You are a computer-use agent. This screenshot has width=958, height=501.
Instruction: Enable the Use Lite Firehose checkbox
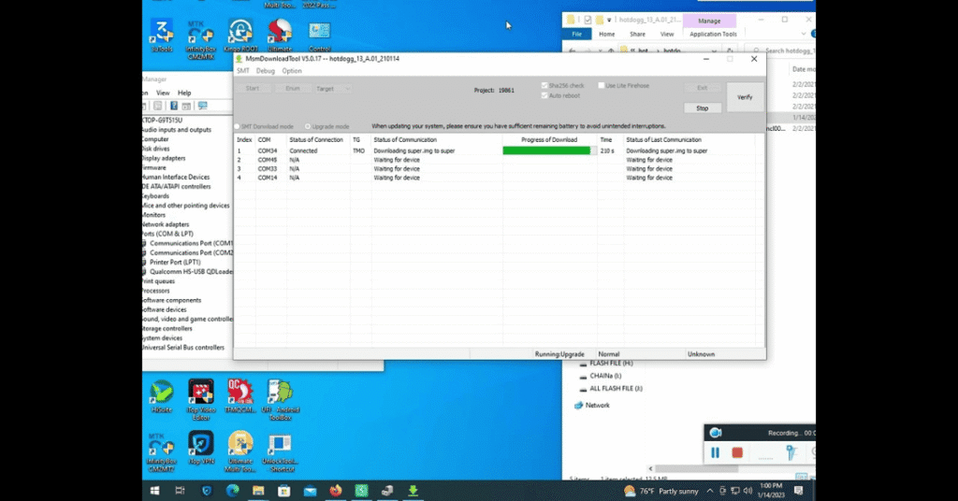tap(602, 85)
